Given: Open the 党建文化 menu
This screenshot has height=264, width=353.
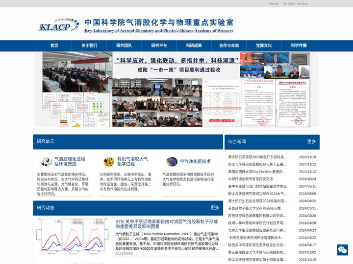Looking at the screenshot, I should point(264,45).
